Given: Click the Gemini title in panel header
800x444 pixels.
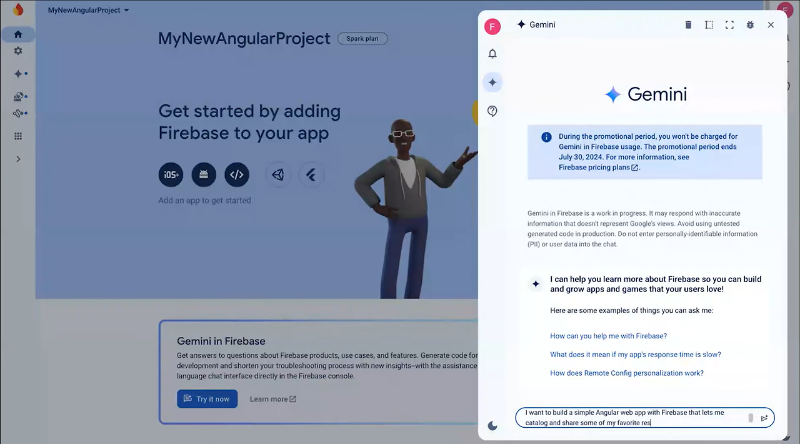Looking at the screenshot, I should pyautogui.click(x=542, y=25).
